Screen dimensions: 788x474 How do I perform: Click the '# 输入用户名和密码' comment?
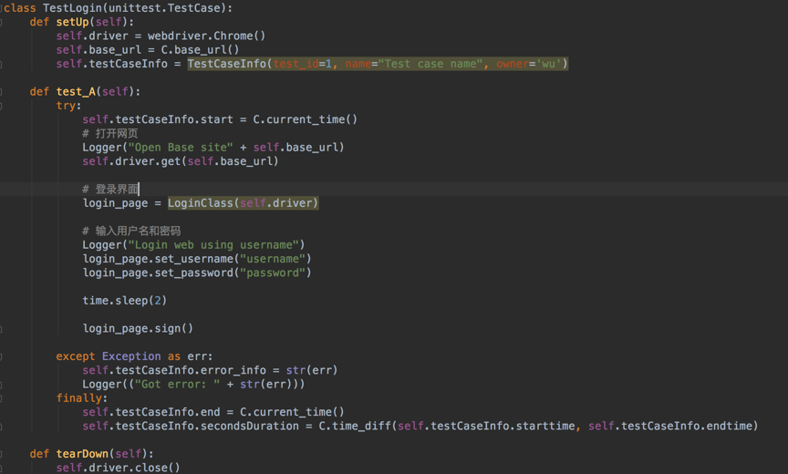coord(131,231)
